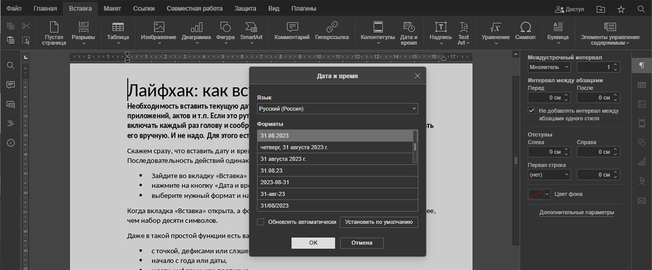The width and height of the screenshot is (652, 270).
Task: Open Дополнительные параметры link
Action: 577,212
